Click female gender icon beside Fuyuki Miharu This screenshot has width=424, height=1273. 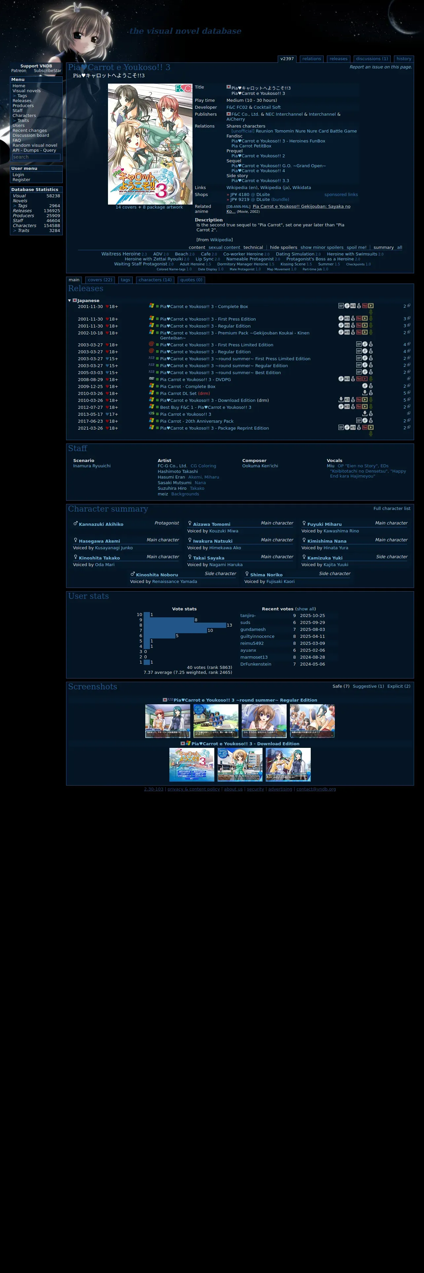click(x=304, y=523)
